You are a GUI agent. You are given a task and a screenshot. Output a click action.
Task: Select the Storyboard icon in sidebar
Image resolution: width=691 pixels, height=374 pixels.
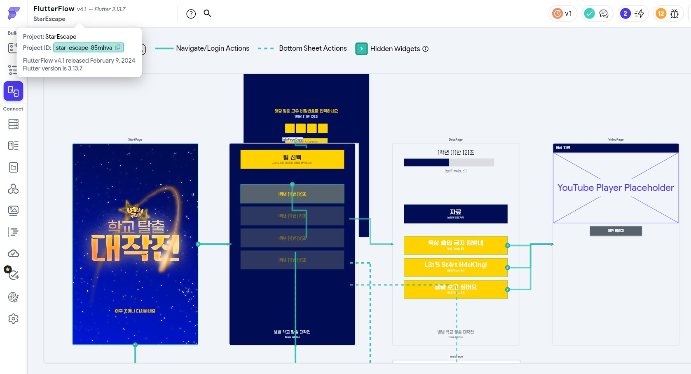pyautogui.click(x=13, y=91)
